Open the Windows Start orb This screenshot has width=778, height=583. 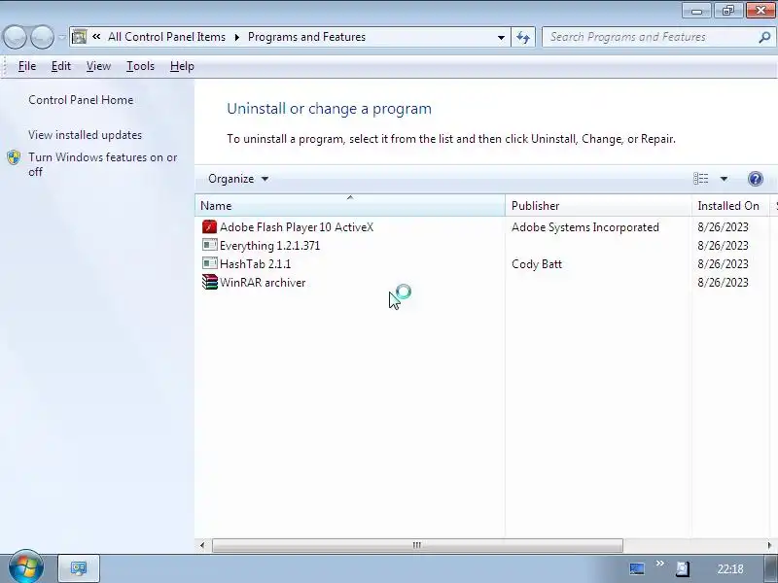tap(26, 566)
